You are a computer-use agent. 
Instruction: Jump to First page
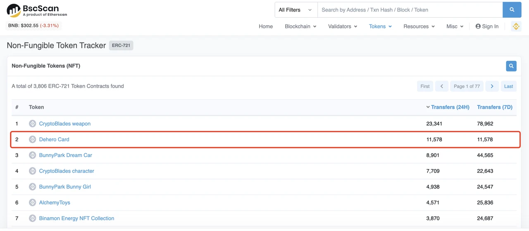(x=425, y=86)
